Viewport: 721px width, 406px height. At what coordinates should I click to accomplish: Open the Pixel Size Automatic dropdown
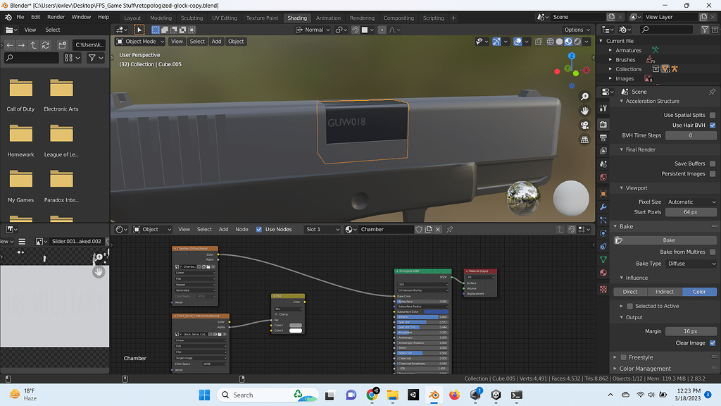pos(691,202)
